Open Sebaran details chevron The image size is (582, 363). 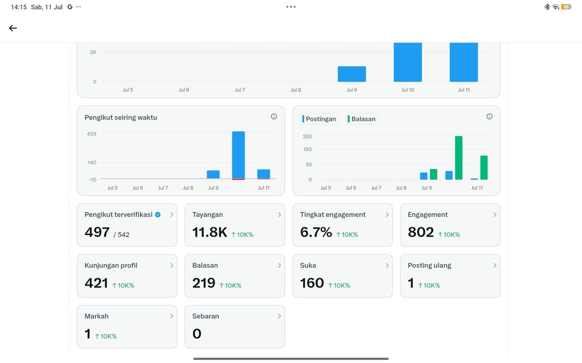tap(279, 316)
